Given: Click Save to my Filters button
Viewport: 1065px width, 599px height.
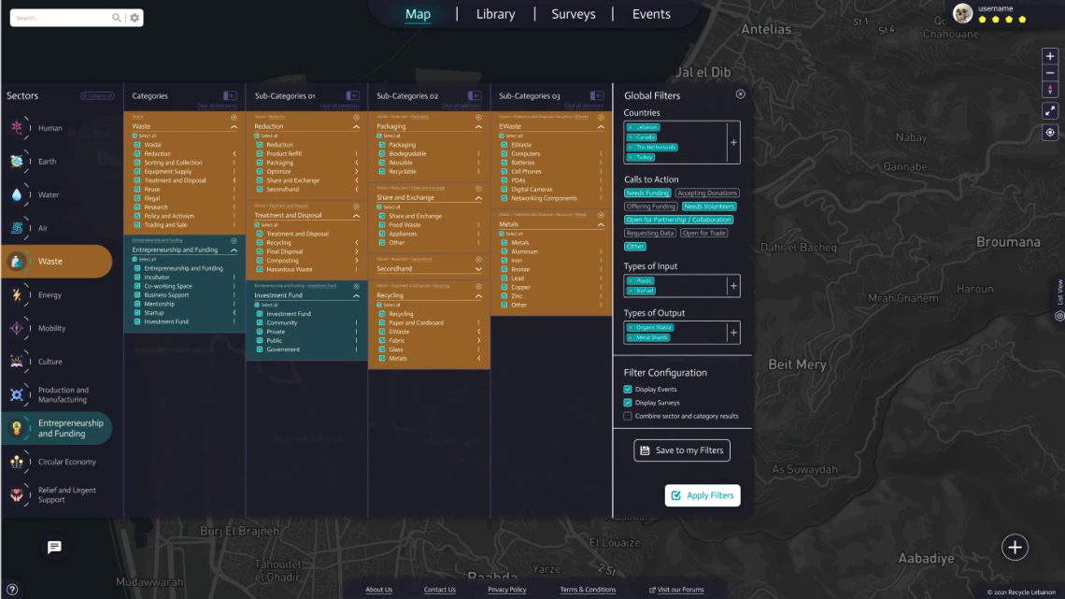Looking at the screenshot, I should [682, 450].
